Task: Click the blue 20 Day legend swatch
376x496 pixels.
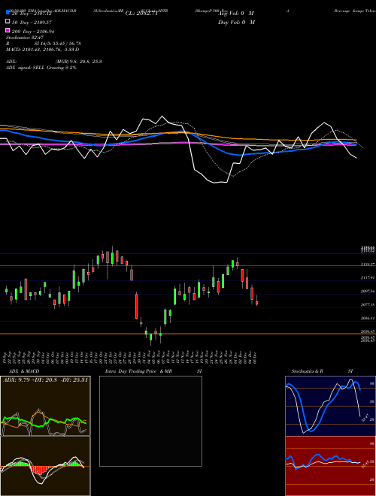Action: (8, 12)
